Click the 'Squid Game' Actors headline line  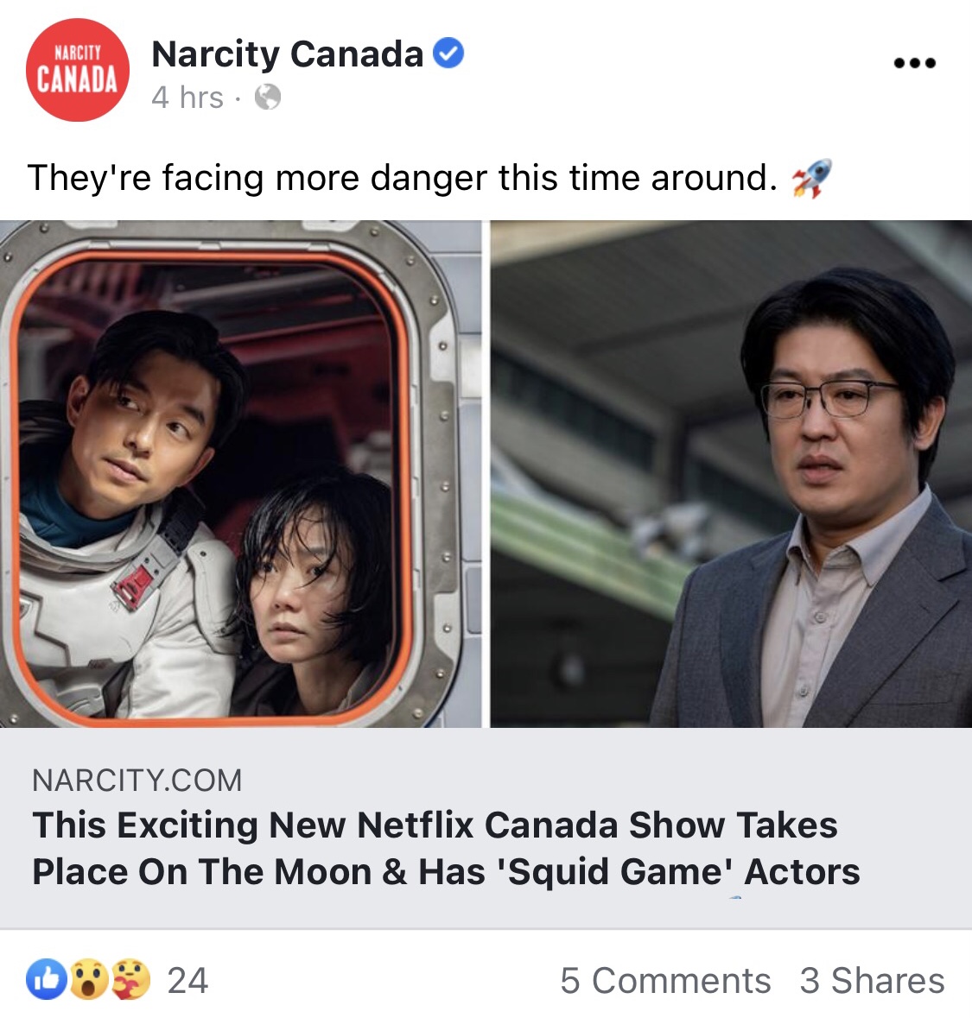point(447,871)
